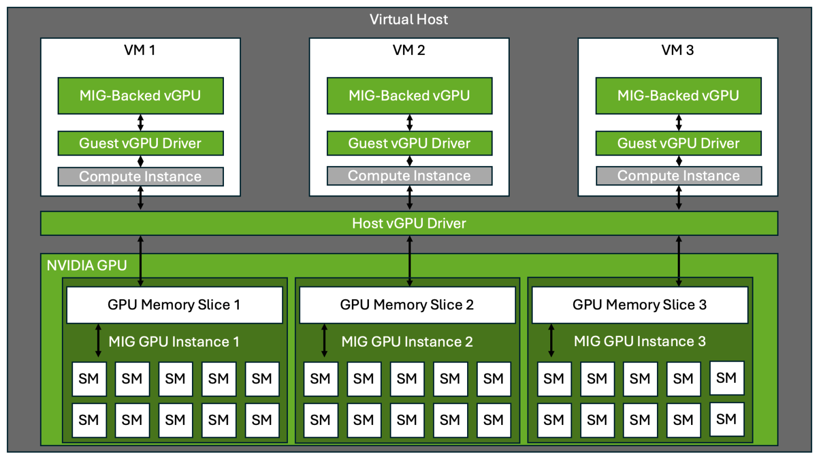Select Guest vGPU Driver box in VM 1
This screenshot has width=819, height=459.
[x=141, y=143]
